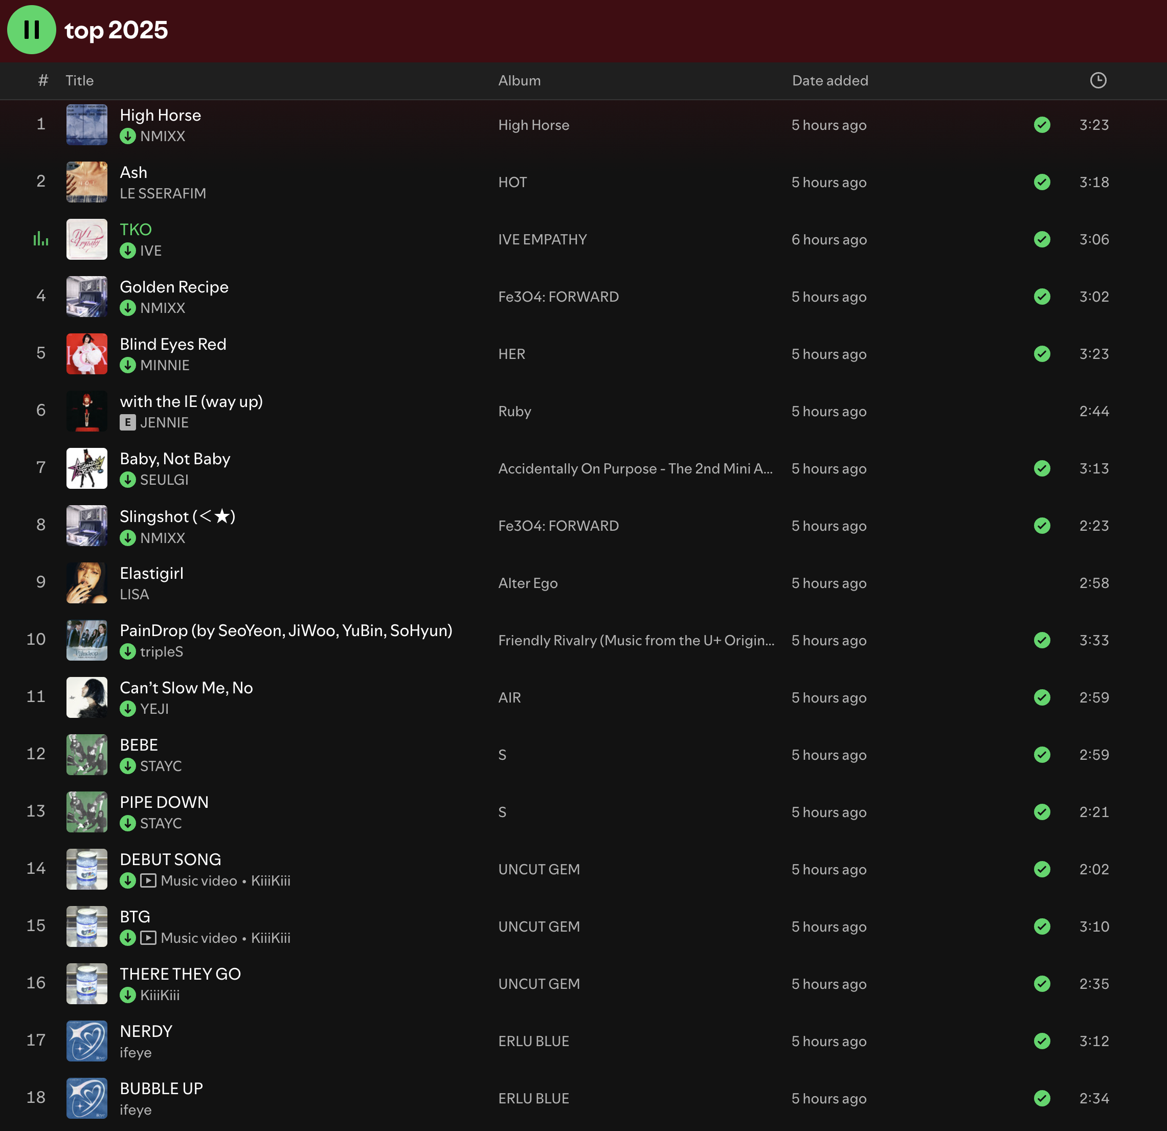This screenshot has height=1131, width=1167.
Task: Open the Alter Ego album link
Action: [x=528, y=583]
